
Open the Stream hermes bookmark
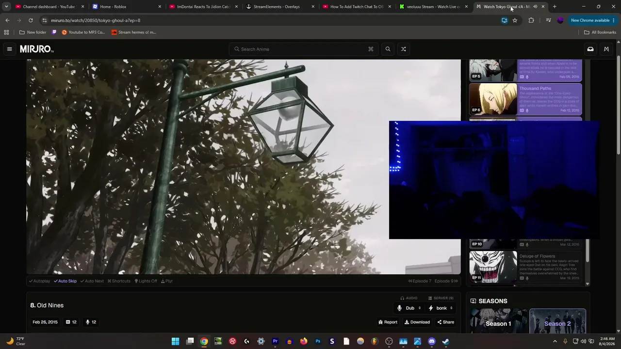[x=133, y=32]
